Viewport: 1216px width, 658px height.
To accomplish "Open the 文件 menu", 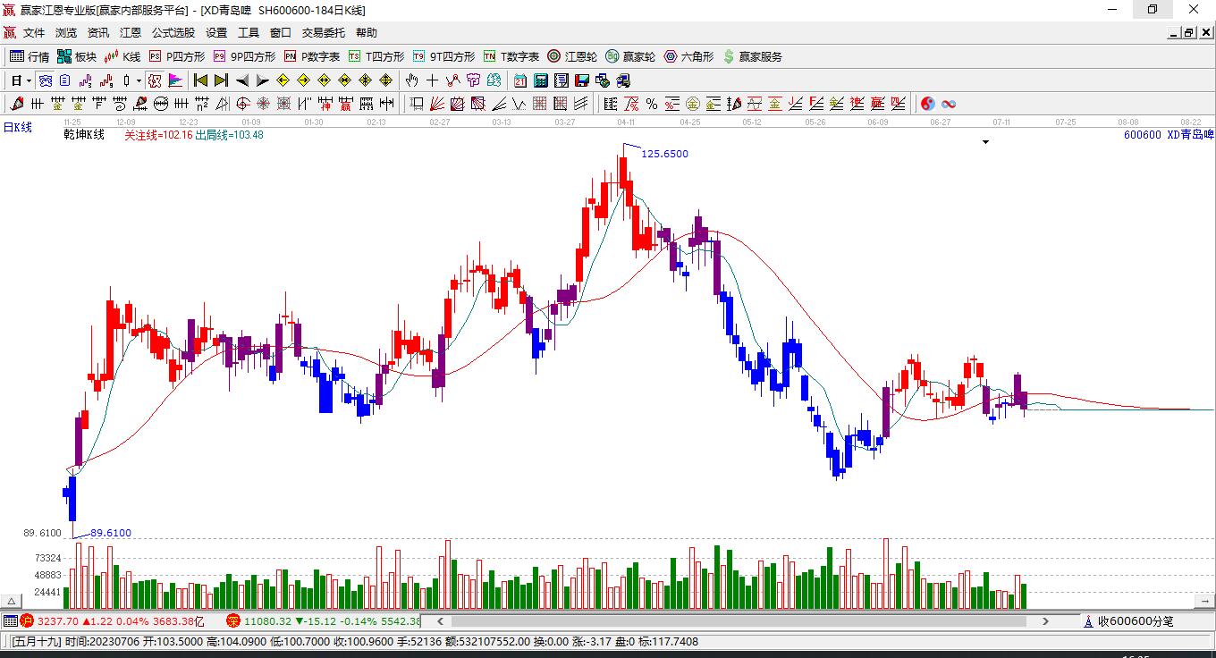I will [34, 33].
